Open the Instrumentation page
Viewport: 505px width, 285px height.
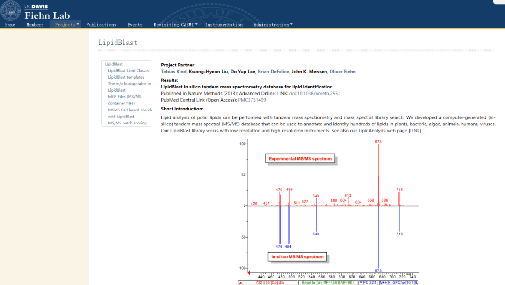pyautogui.click(x=224, y=24)
